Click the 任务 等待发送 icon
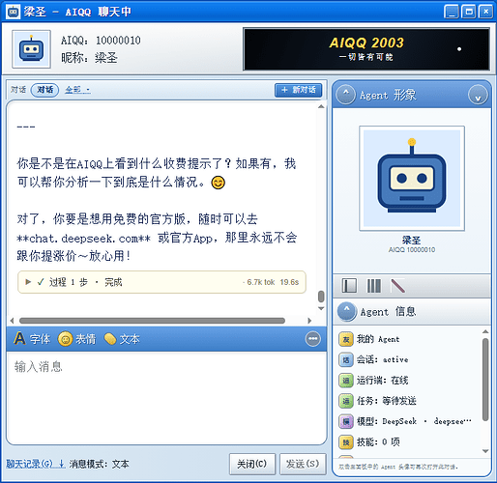This screenshot has width=497, height=483. [346, 401]
